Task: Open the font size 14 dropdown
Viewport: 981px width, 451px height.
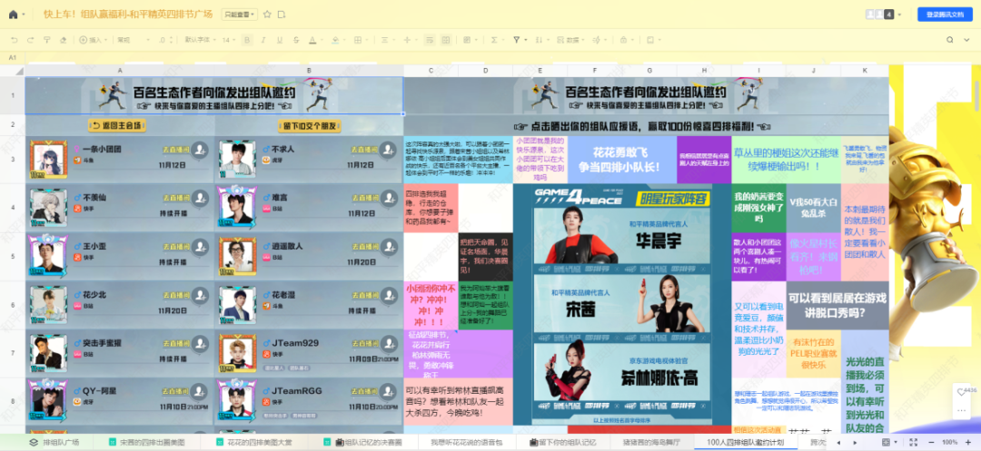Action: [x=228, y=40]
